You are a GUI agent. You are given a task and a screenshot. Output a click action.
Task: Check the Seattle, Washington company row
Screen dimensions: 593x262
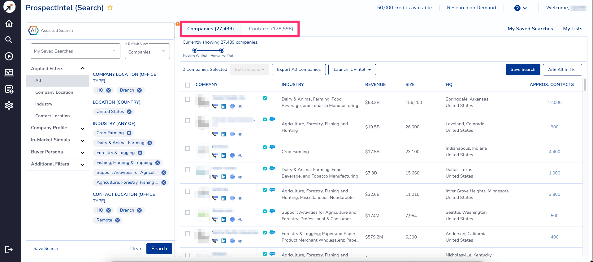tap(188, 213)
